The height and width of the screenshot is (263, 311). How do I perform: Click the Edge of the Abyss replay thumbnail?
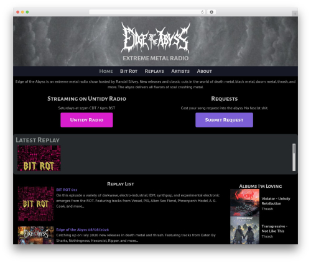[x=36, y=235]
